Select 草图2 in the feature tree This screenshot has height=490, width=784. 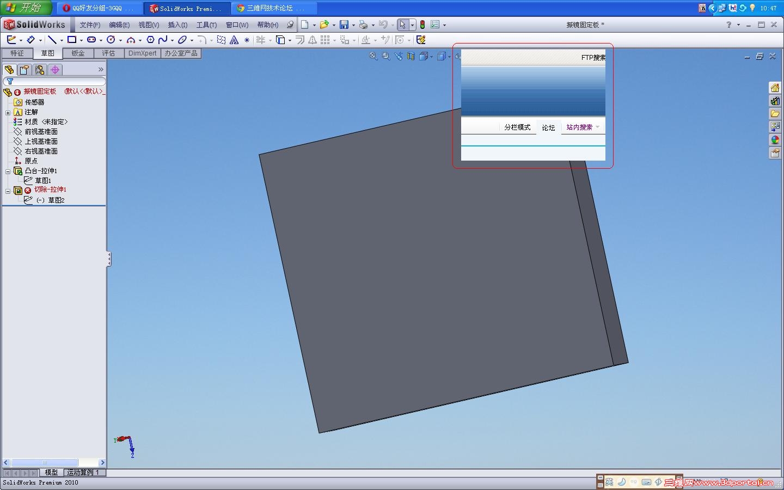56,200
